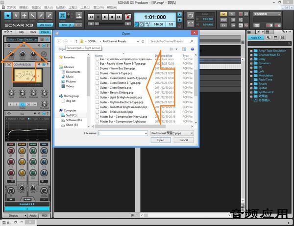Set compressor ratio to 4

click(x=11, y=104)
